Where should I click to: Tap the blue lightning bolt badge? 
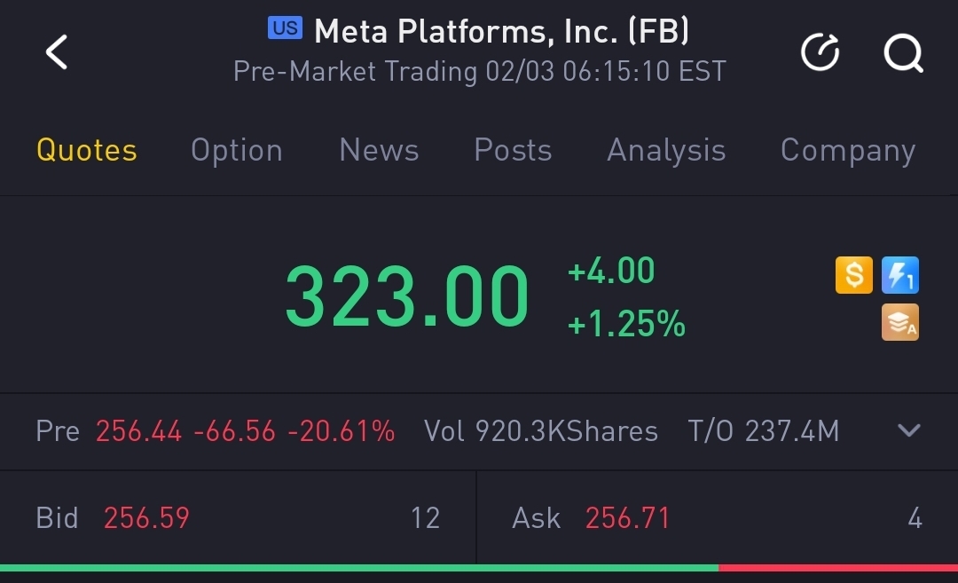tap(900, 275)
